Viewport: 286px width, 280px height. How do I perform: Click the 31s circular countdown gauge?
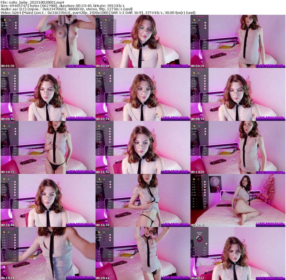coord(199,239)
